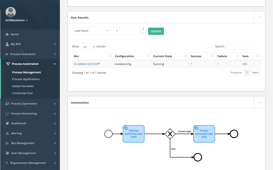Image resolution: width=273 pixels, height=170 pixels.
Task: Expand the User Management chevron
Action: coord(55,153)
